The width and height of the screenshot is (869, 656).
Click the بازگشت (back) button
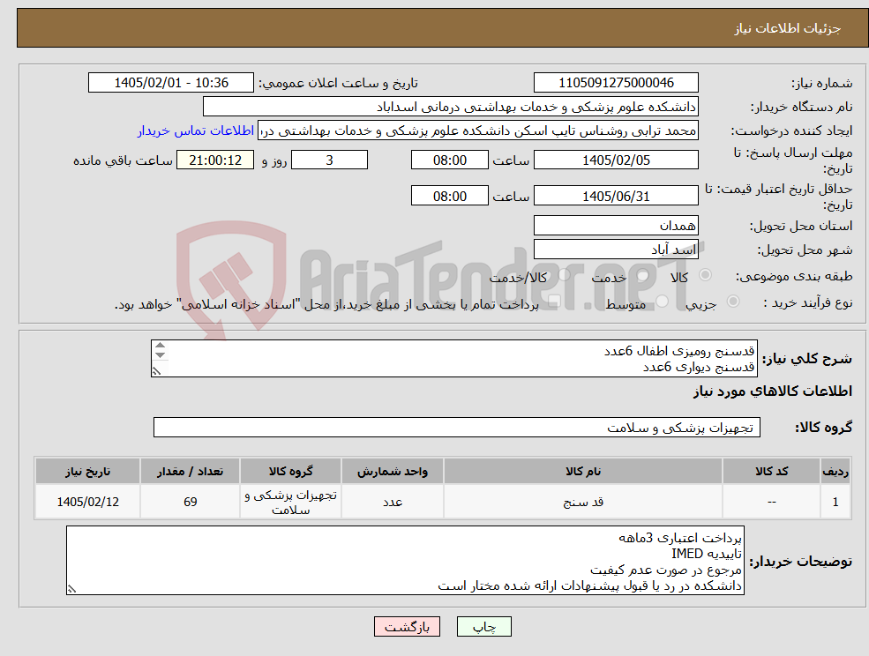[407, 627]
